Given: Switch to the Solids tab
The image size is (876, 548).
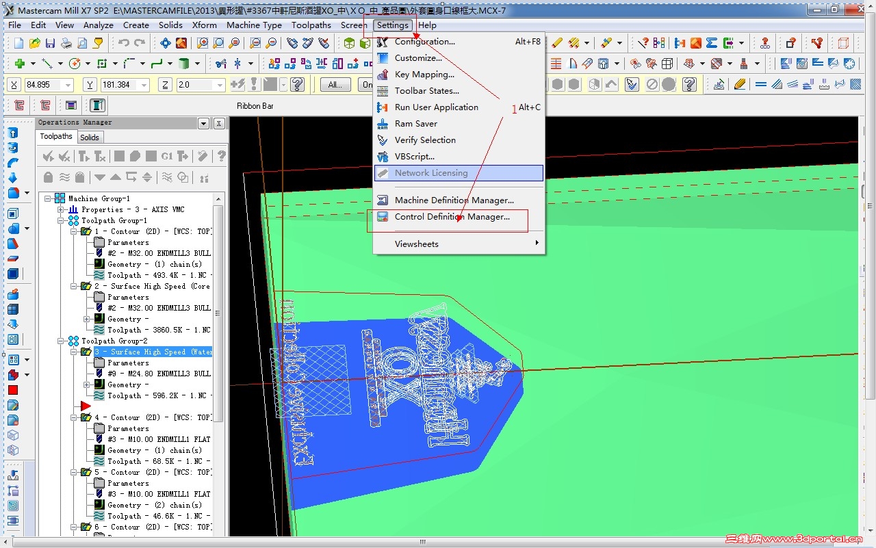Looking at the screenshot, I should [x=90, y=138].
